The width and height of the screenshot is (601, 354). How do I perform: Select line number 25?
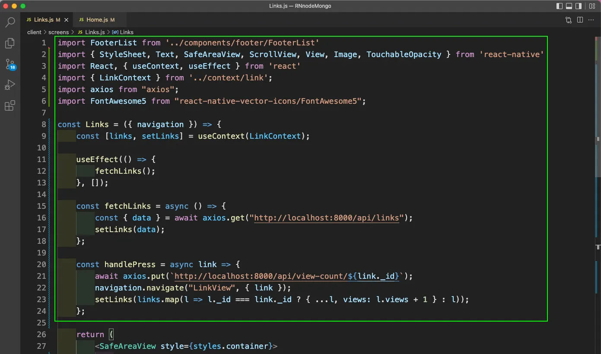click(x=41, y=323)
